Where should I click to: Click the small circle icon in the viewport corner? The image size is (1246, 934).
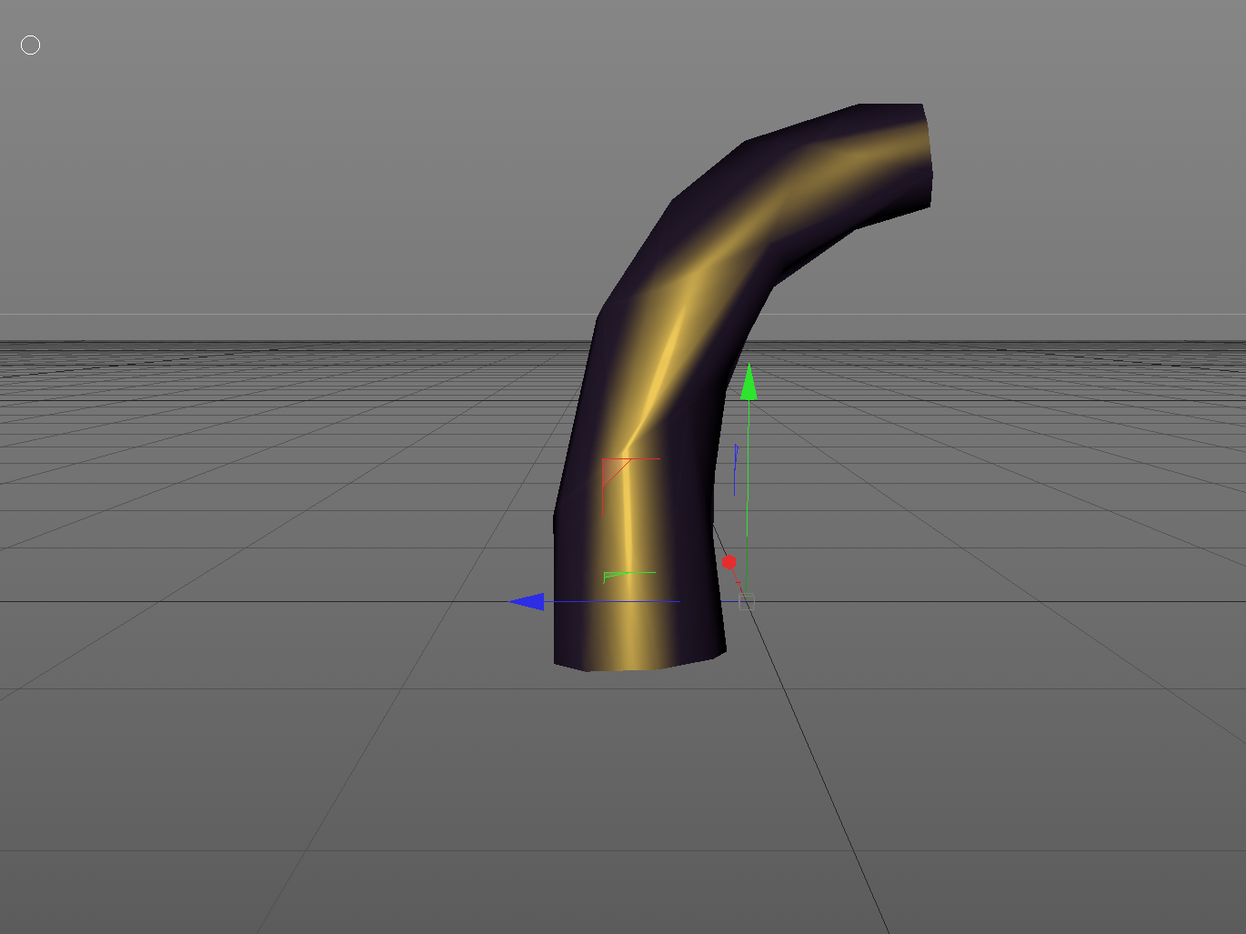coord(30,45)
